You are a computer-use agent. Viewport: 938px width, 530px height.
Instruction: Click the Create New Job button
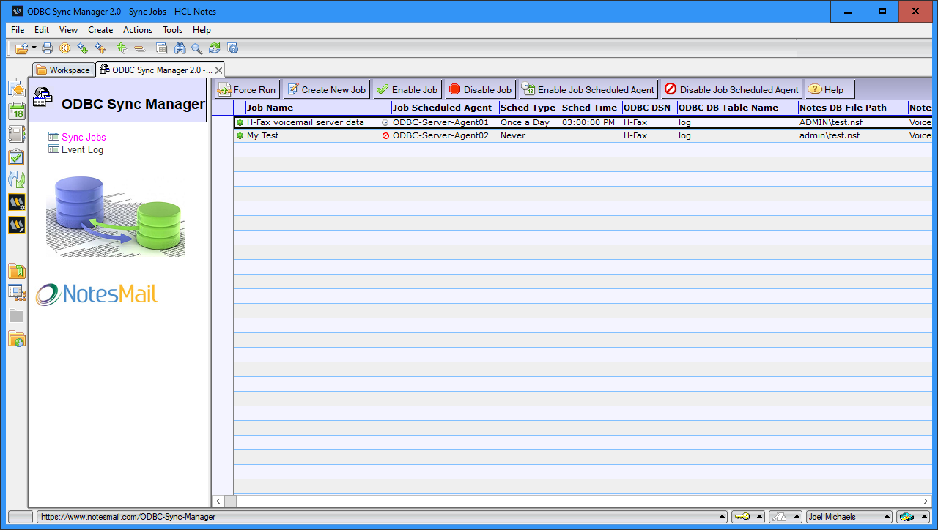326,88
